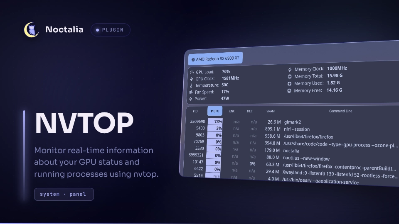
Task: Click the 14.16 G Memory Free value
Action: click(334, 90)
